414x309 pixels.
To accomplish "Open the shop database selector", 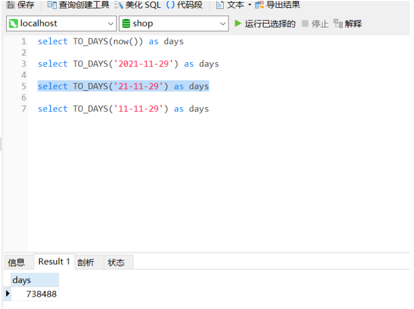I will pos(223,23).
